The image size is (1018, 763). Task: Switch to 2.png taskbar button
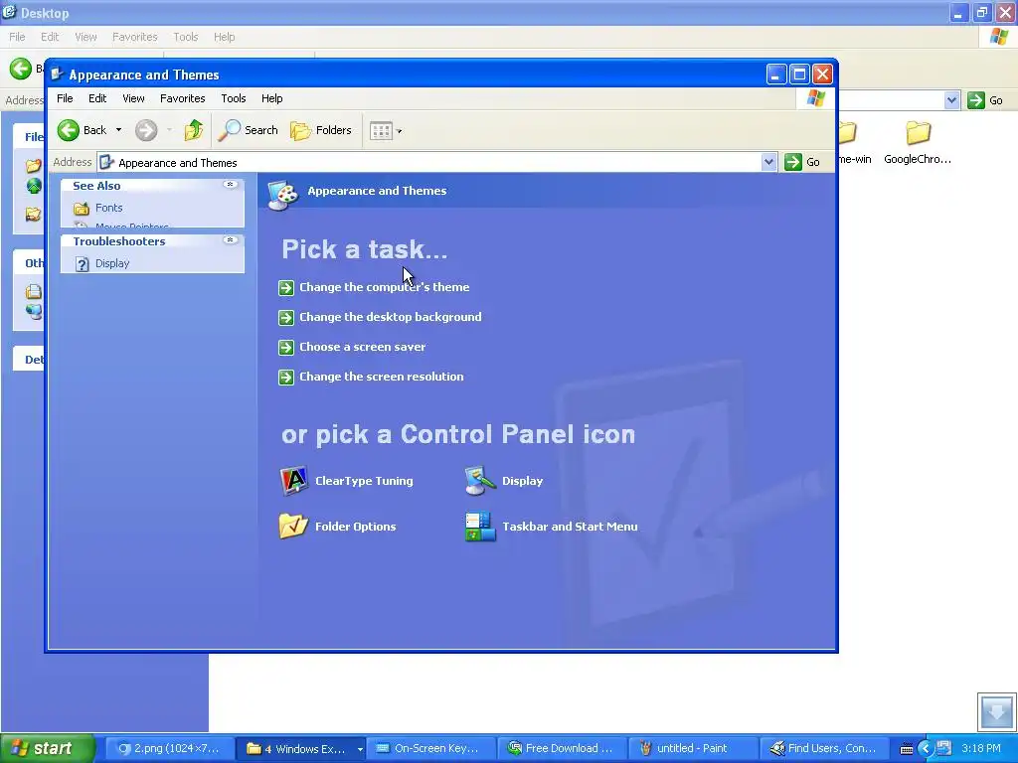pos(168,748)
